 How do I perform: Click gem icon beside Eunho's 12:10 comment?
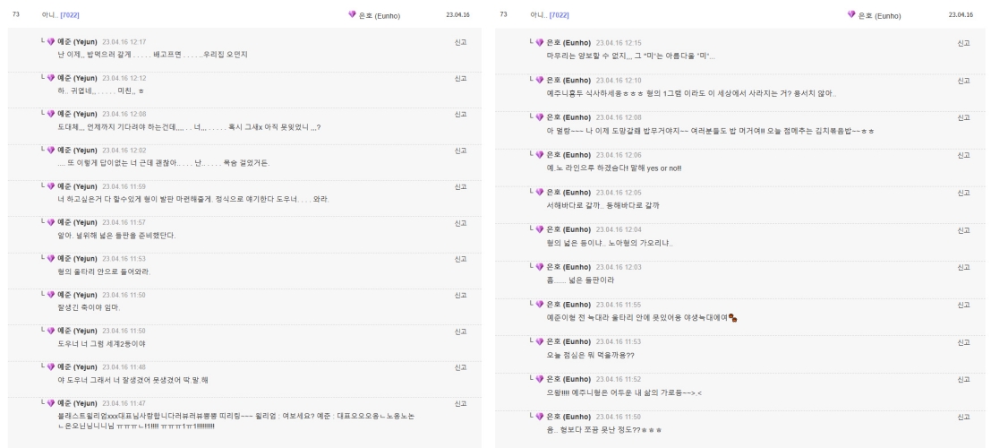(540, 80)
